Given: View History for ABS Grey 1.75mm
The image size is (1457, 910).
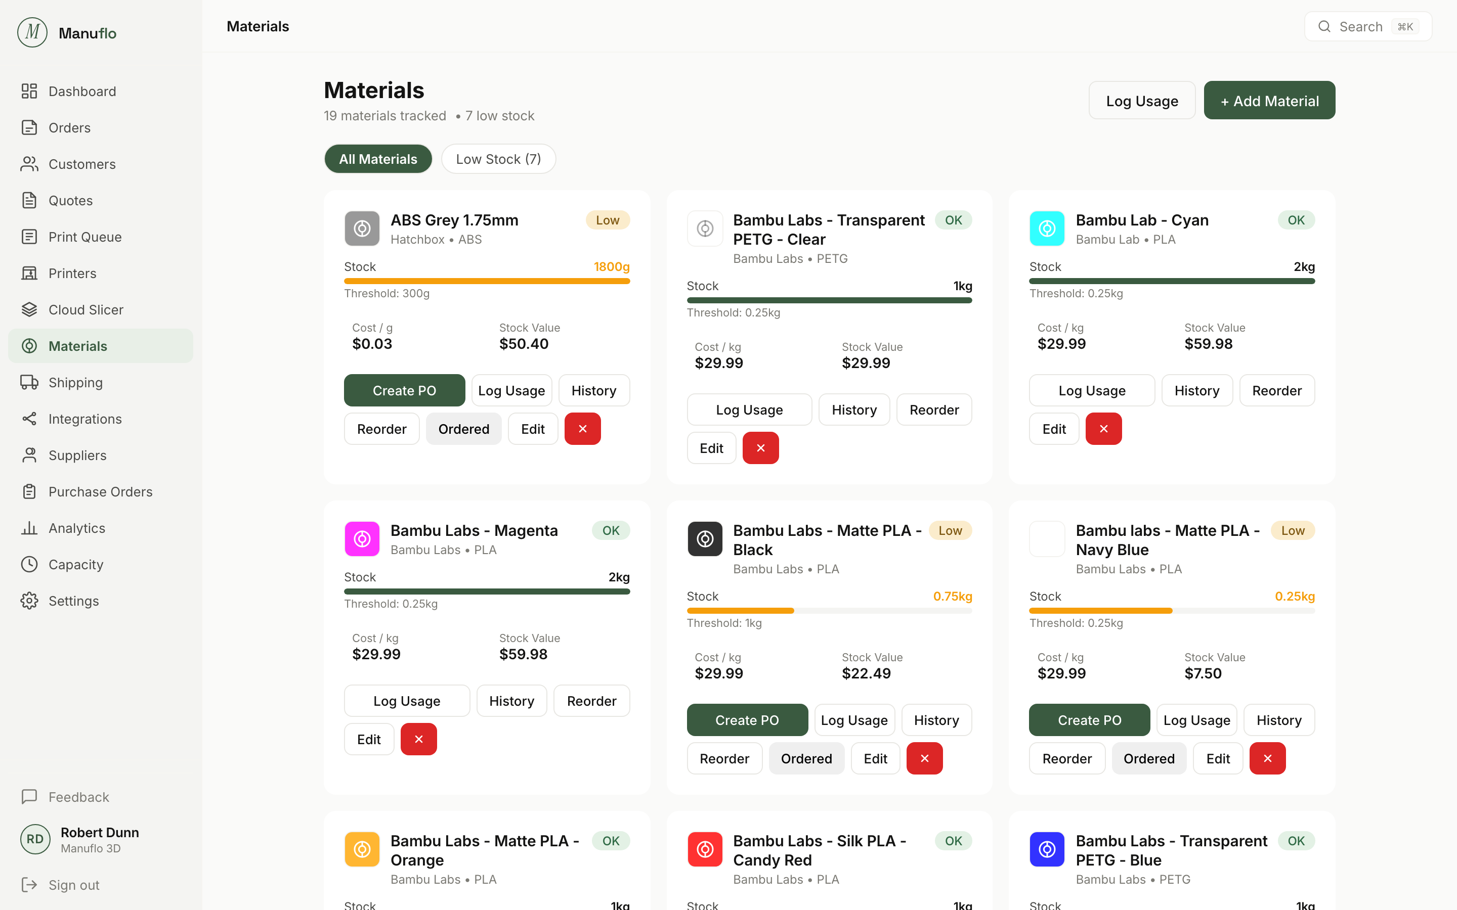Looking at the screenshot, I should pyautogui.click(x=593, y=391).
